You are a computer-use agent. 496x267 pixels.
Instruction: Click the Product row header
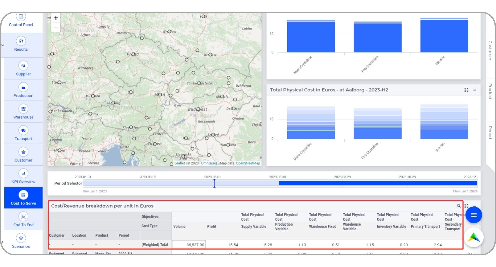tap(102, 235)
